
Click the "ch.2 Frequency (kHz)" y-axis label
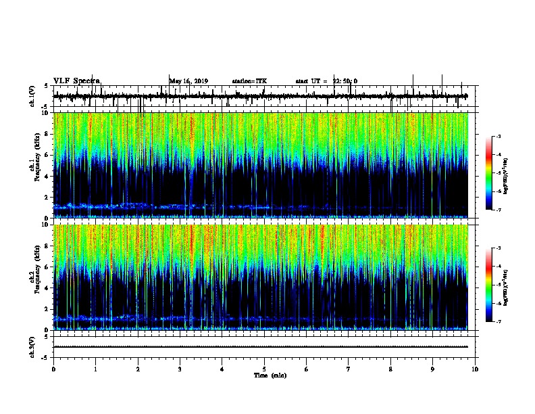tap(34, 269)
